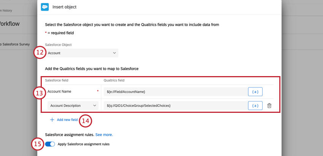The width and height of the screenshot is (323, 156).
Task: Click the Add new field link
Action: tap(67, 120)
